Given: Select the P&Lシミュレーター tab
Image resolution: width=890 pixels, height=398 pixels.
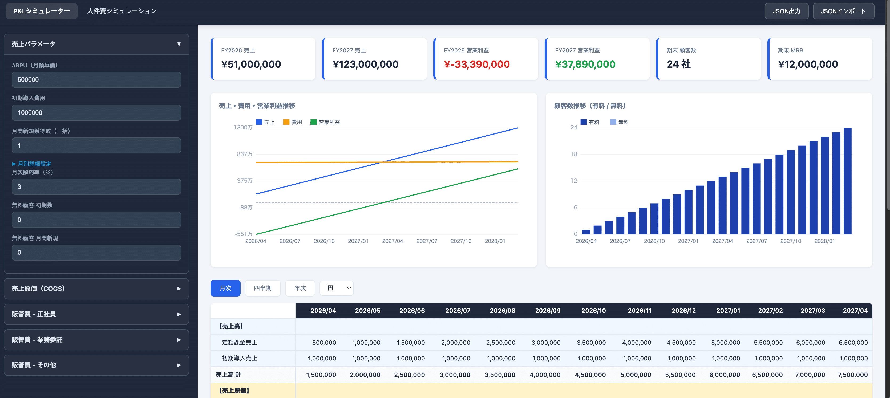Looking at the screenshot, I should pos(42,11).
